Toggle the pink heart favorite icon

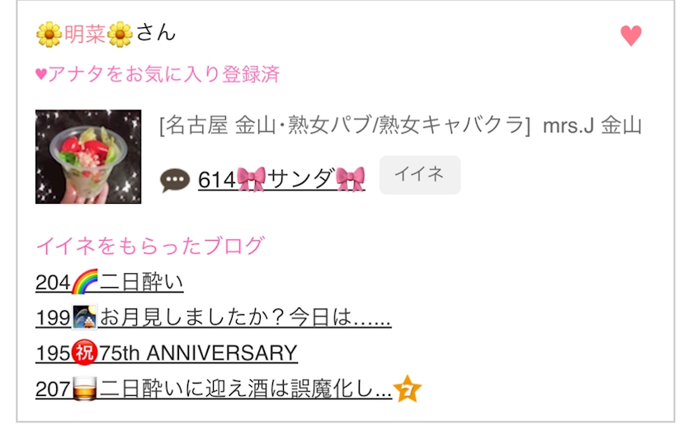(x=630, y=35)
